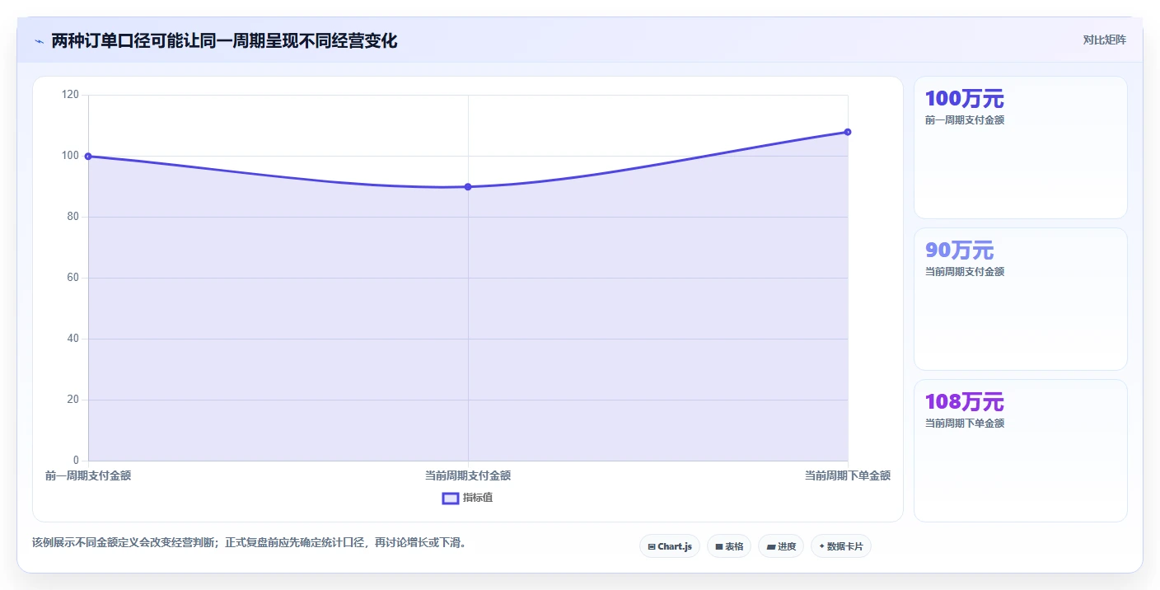
Task: Click the 对比矩阵 label
Action: 1104,40
